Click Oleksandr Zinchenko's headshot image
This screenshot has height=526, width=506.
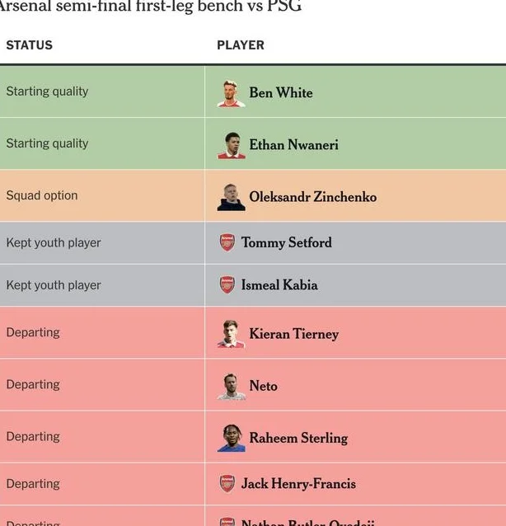tap(231, 197)
